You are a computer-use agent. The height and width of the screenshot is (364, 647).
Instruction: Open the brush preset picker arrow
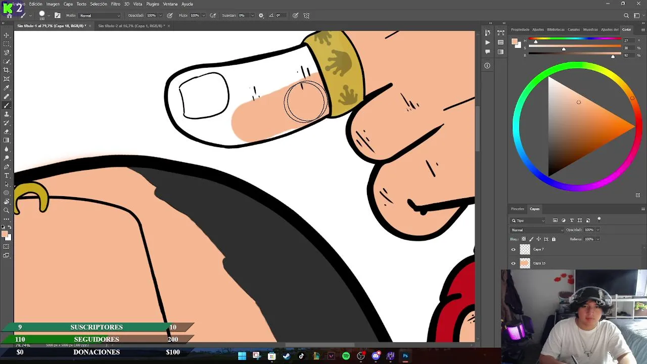point(49,16)
